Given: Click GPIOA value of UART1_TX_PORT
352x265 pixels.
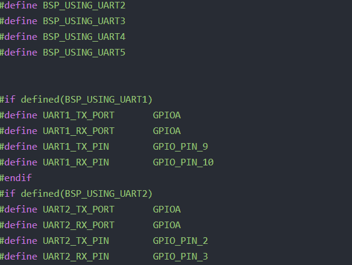Looking at the screenshot, I should (x=167, y=115).
